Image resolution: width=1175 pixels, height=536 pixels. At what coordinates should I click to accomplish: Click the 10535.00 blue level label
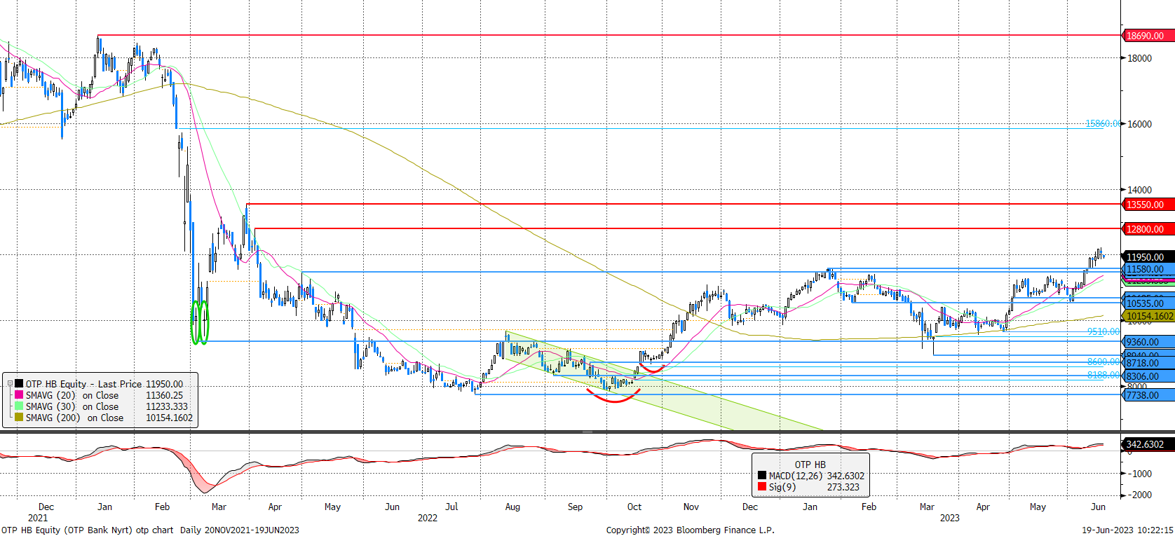1148,303
